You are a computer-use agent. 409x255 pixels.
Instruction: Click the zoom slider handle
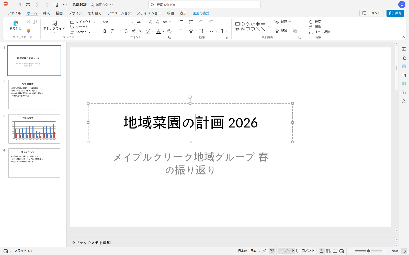click(x=369, y=251)
